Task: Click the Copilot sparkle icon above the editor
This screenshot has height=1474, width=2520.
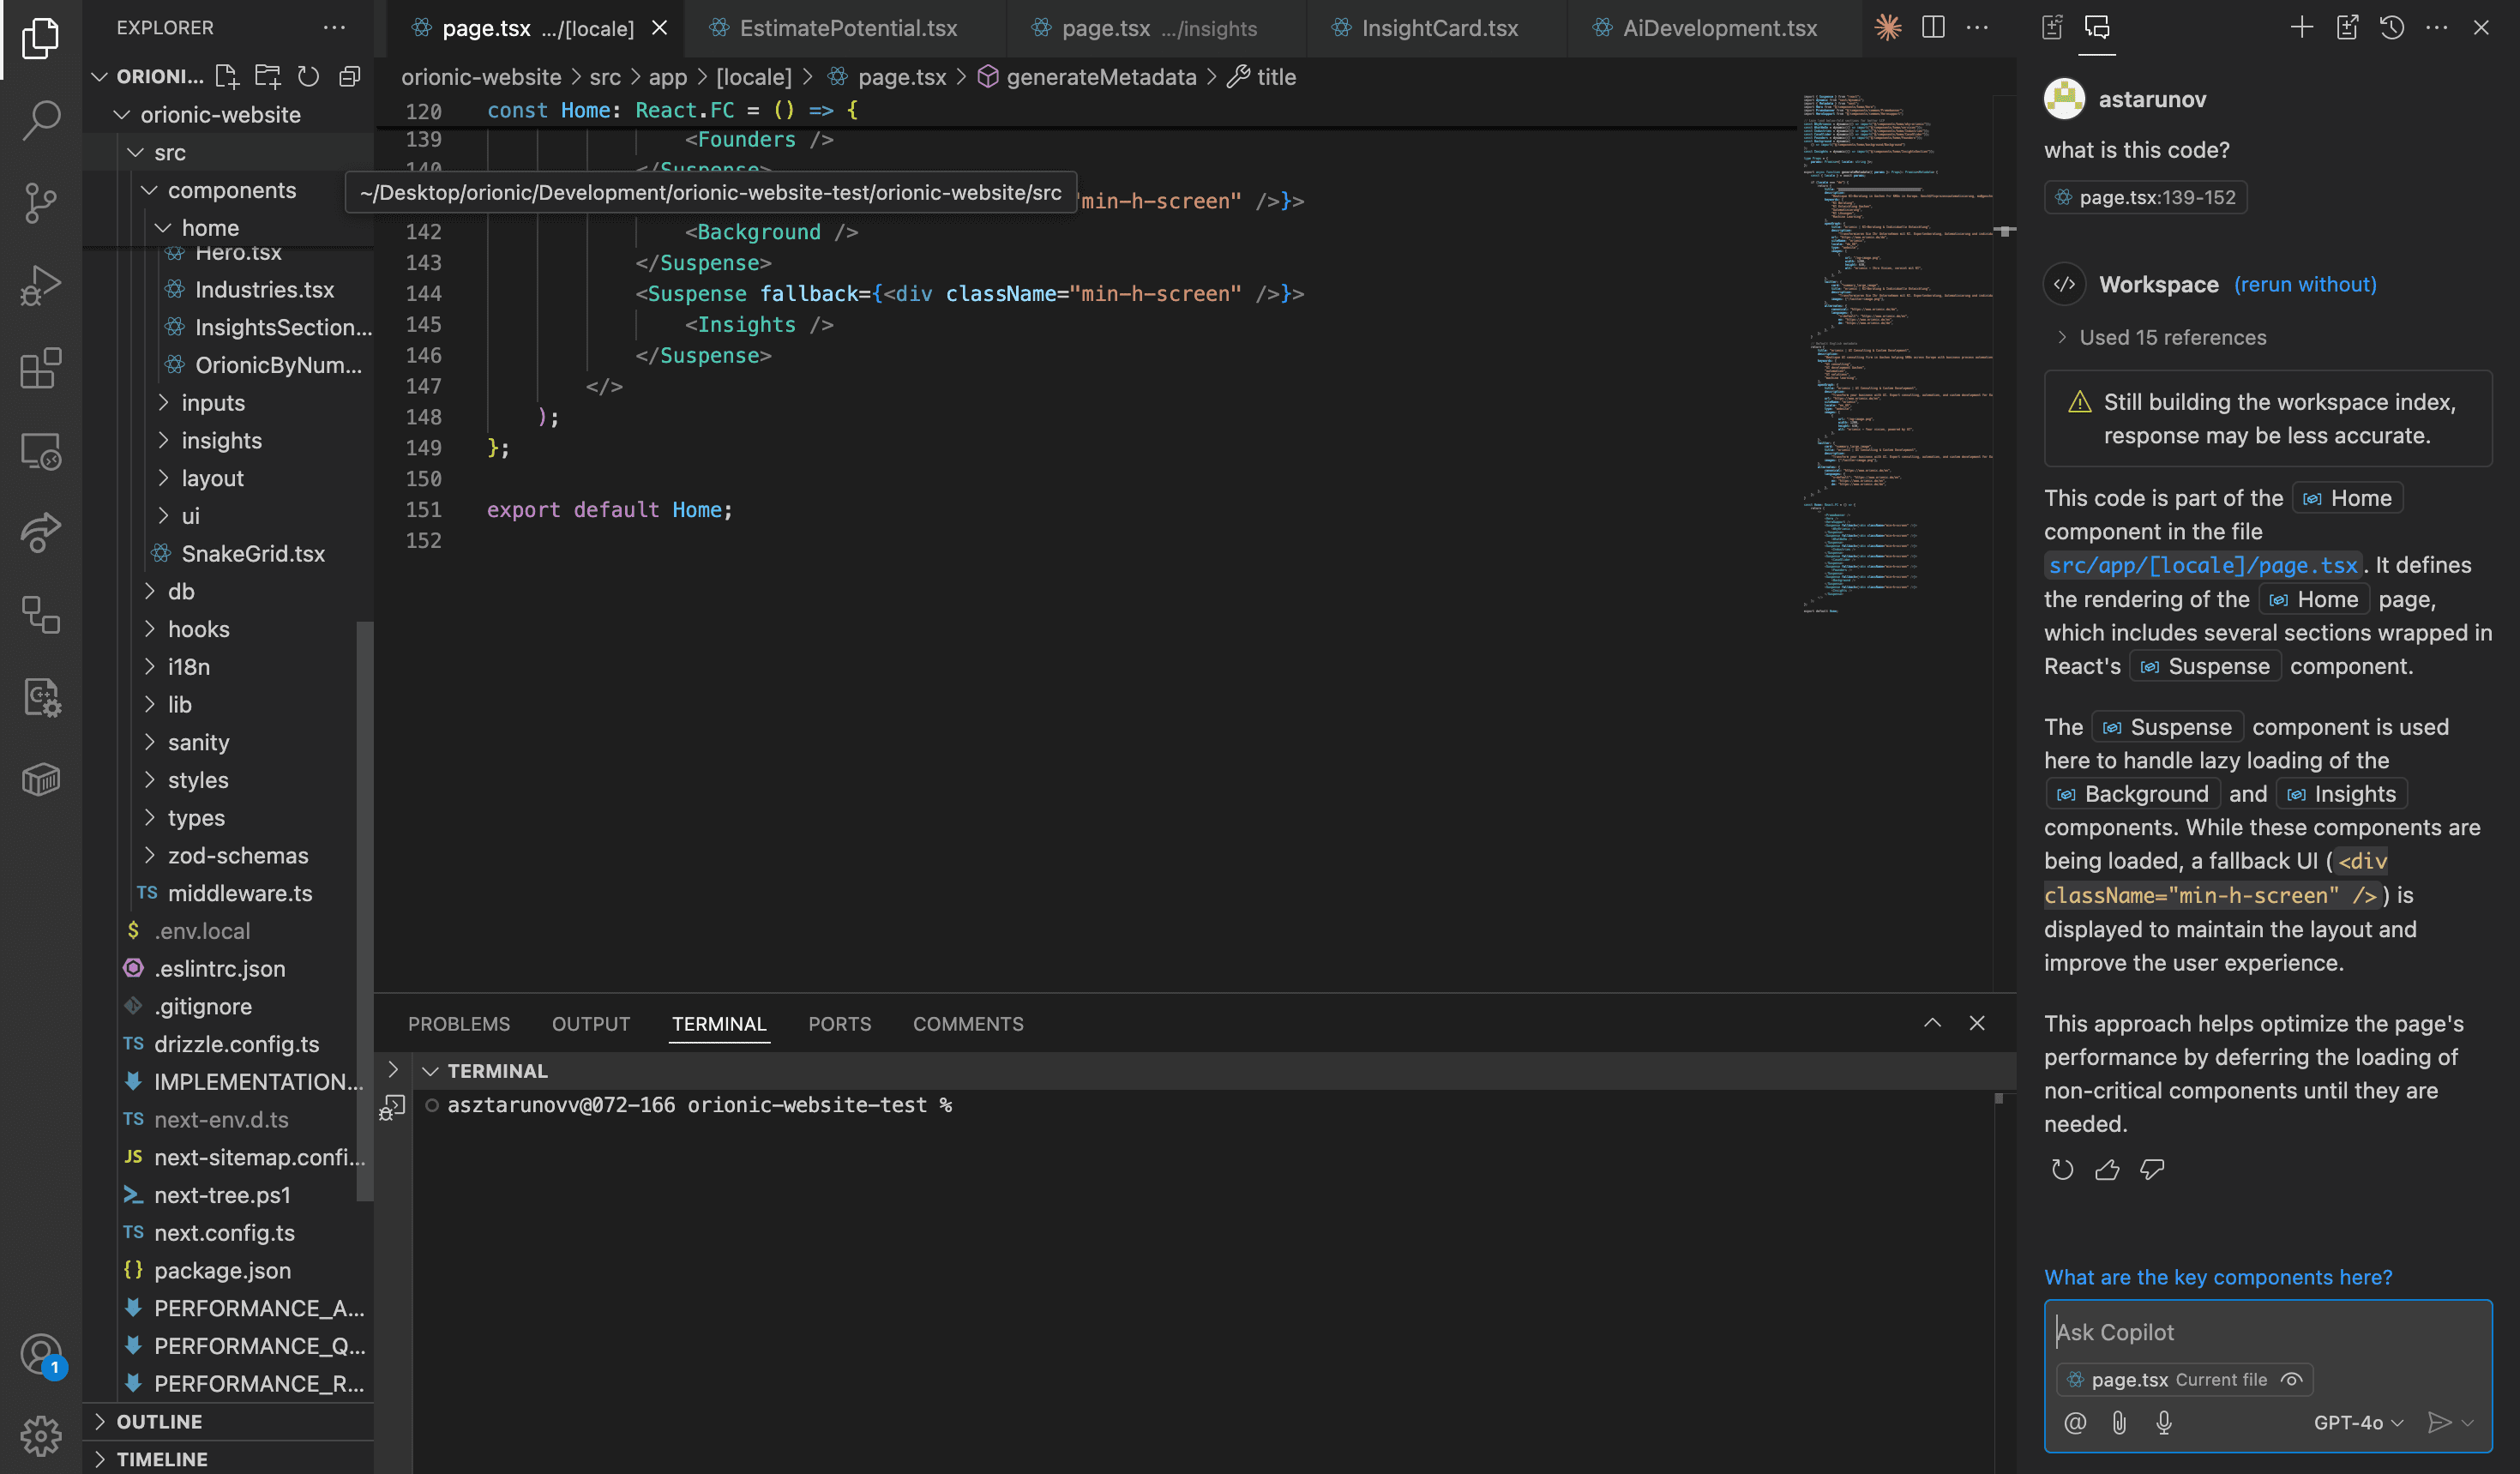Action: (1887, 27)
